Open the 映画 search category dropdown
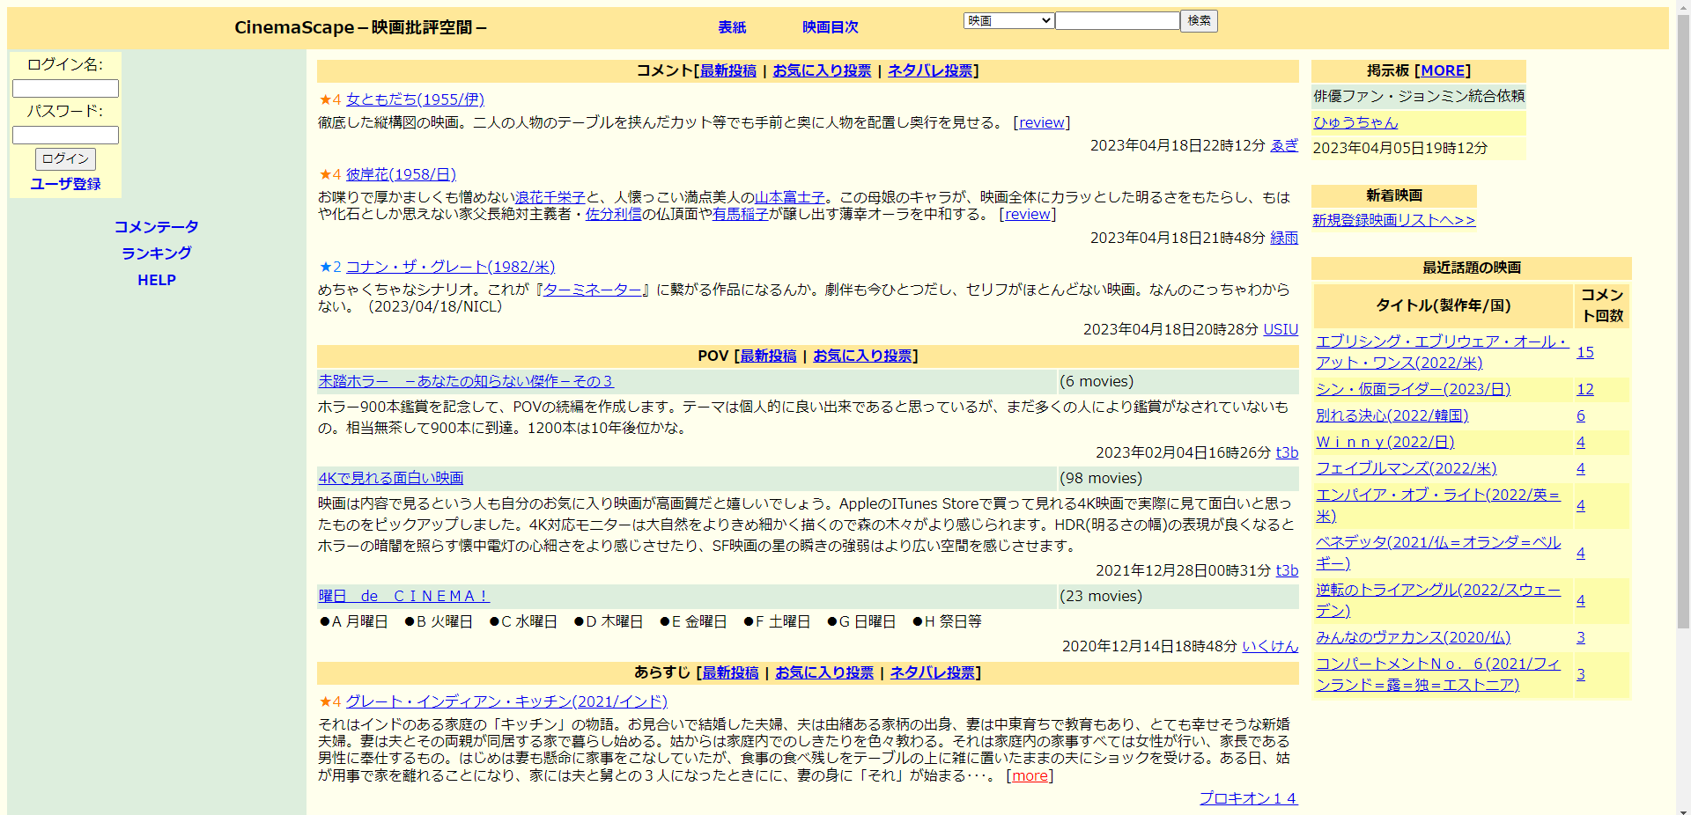The height and width of the screenshot is (815, 1691). coord(1008,20)
